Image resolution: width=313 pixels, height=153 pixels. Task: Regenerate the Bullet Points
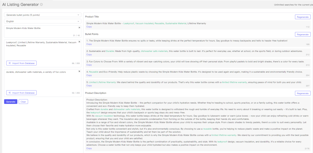click(x=303, y=34)
